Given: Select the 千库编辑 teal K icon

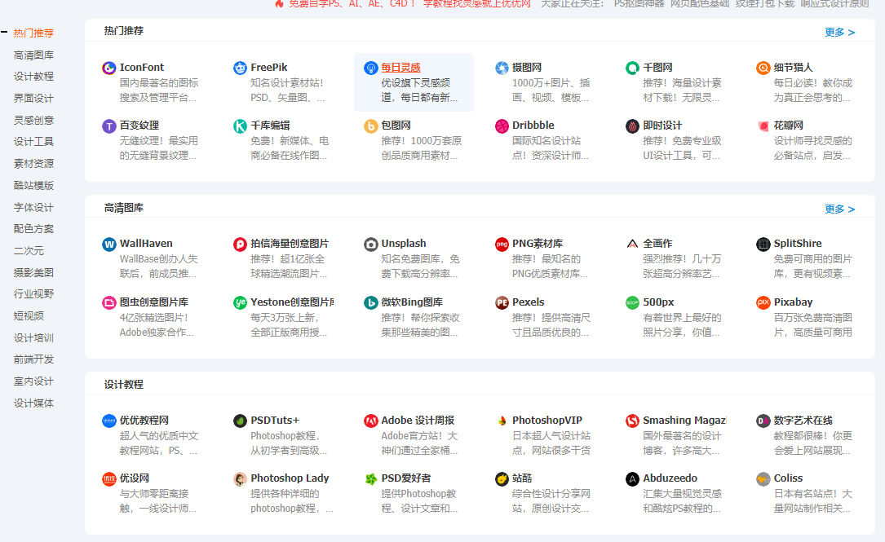Looking at the screenshot, I should [240, 126].
